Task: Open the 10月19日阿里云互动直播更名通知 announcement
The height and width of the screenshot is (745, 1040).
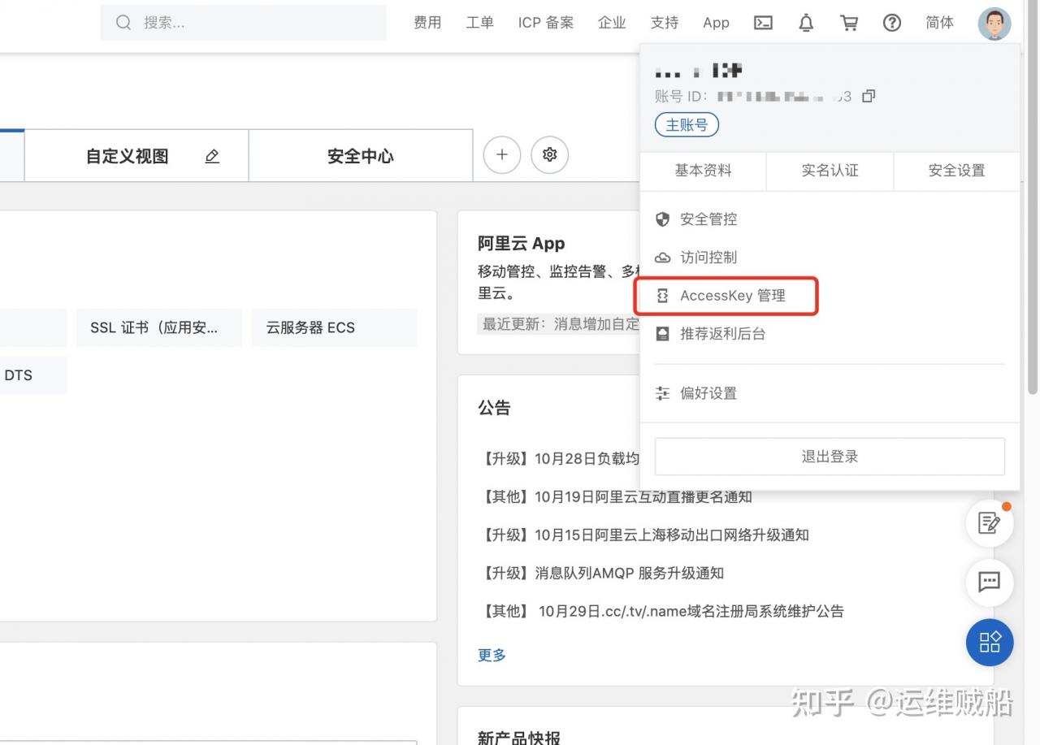Action: click(617, 496)
